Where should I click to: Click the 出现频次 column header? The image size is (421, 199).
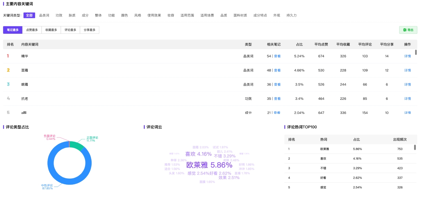click(x=400, y=140)
